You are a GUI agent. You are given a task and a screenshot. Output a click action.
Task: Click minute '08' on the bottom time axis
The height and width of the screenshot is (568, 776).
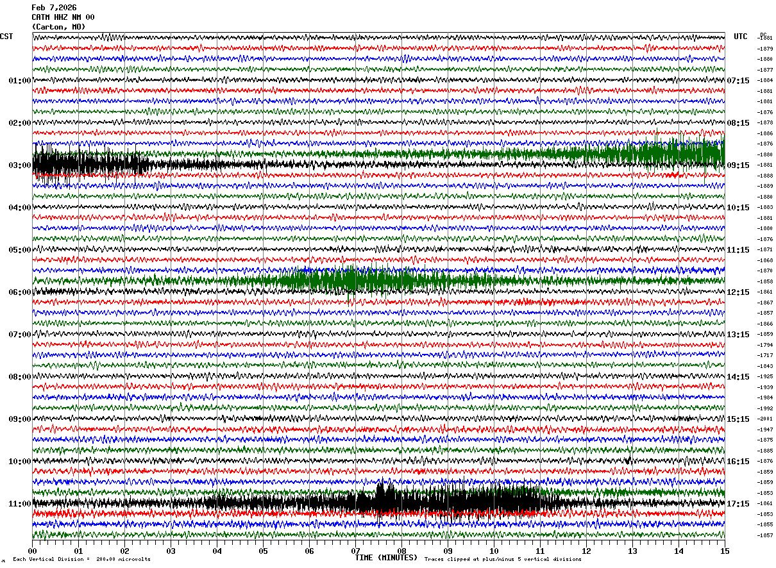(401, 551)
